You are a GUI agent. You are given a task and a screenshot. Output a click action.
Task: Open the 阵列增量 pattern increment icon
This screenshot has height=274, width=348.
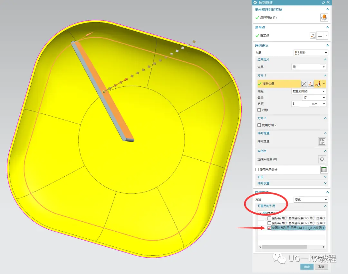pos(322,141)
